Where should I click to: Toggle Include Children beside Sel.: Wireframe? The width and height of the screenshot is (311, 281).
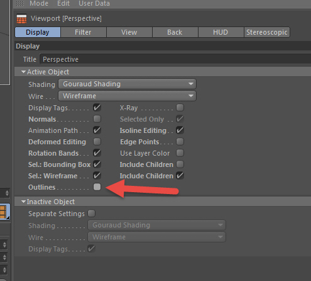click(x=180, y=176)
